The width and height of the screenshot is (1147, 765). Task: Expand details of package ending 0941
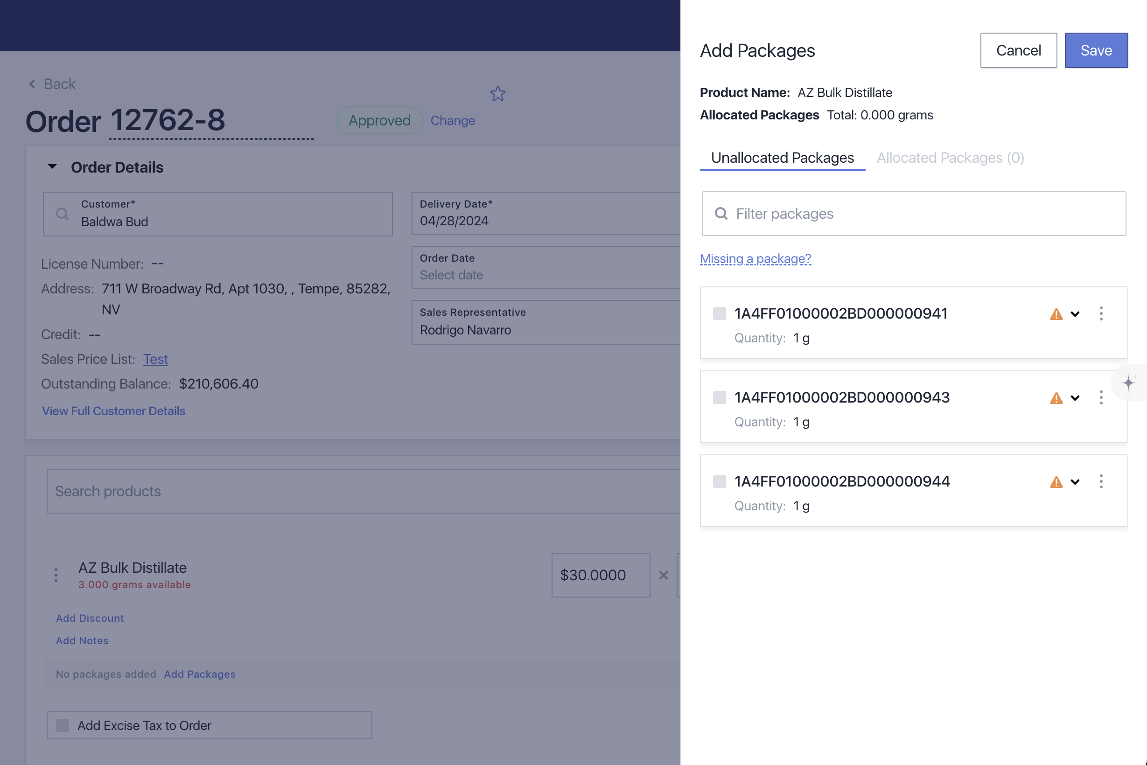pyautogui.click(x=1075, y=314)
